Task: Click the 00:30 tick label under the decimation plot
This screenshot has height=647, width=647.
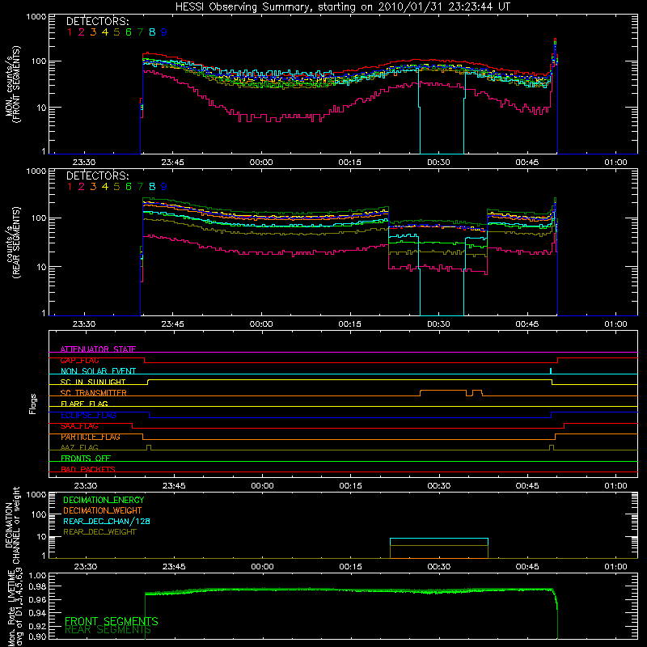Action: click(439, 567)
